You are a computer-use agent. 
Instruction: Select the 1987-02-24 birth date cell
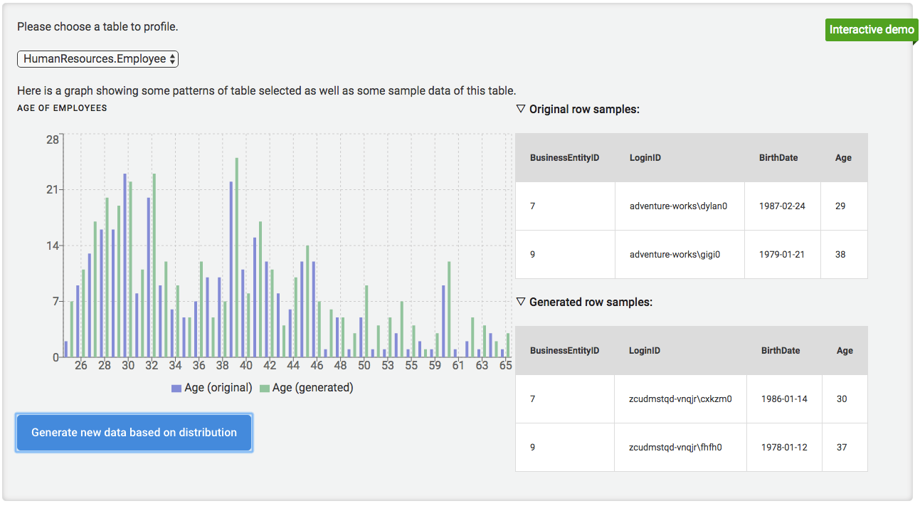tap(783, 206)
